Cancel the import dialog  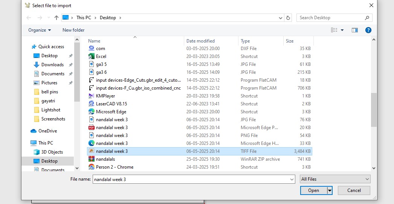[354, 190]
